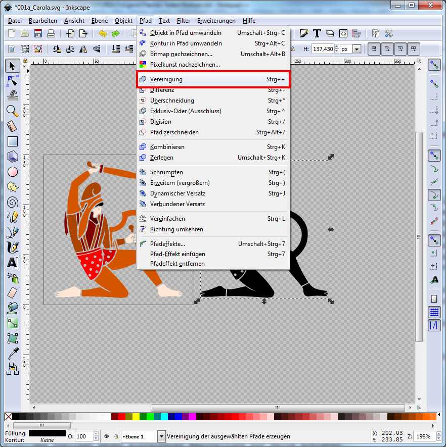Viewport: 446px width, 447px height.
Task: Click the redo arrow icon
Action: coord(116,33)
